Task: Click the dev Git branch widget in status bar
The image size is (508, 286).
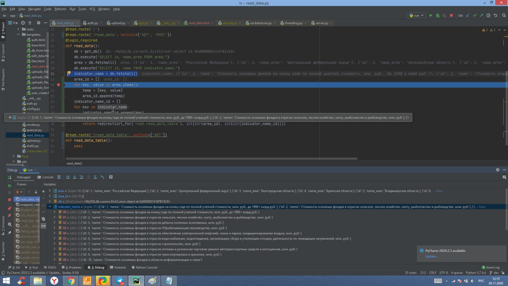Action: pyautogui.click(x=495, y=272)
